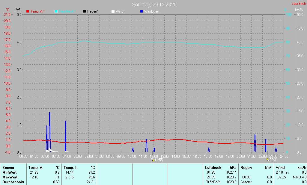Click the white Wind legend square
Viewport: 307px width, 185px height.
pos(113,11)
